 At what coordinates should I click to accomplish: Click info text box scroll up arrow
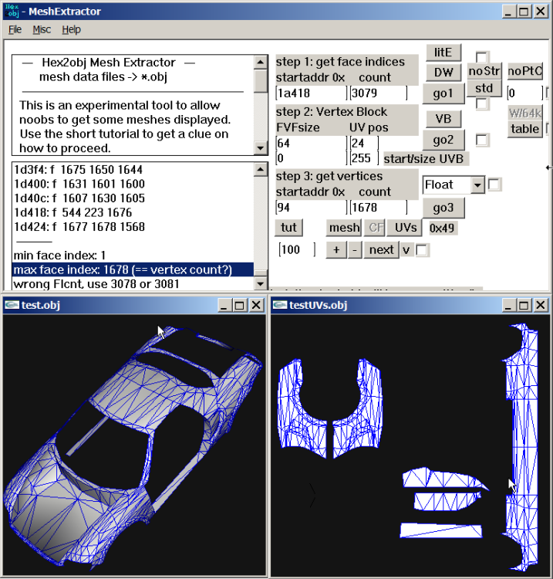pos(261,62)
